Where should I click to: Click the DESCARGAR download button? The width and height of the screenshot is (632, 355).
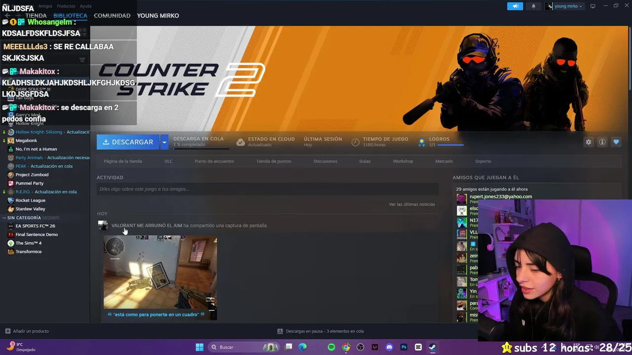[128, 142]
